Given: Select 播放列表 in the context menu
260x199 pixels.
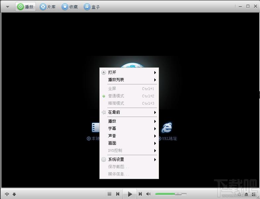Looking at the screenshot, I should (129, 80).
